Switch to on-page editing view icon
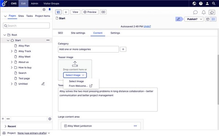Screen dimensions: 219x136 (x=208, y=19)
